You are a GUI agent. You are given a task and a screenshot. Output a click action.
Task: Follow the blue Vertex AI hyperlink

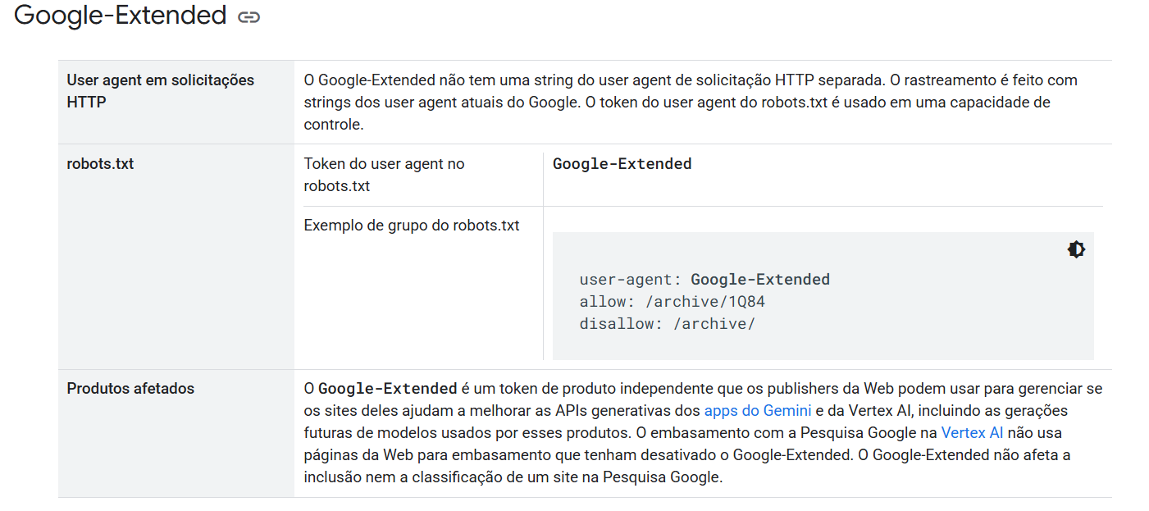(972, 432)
